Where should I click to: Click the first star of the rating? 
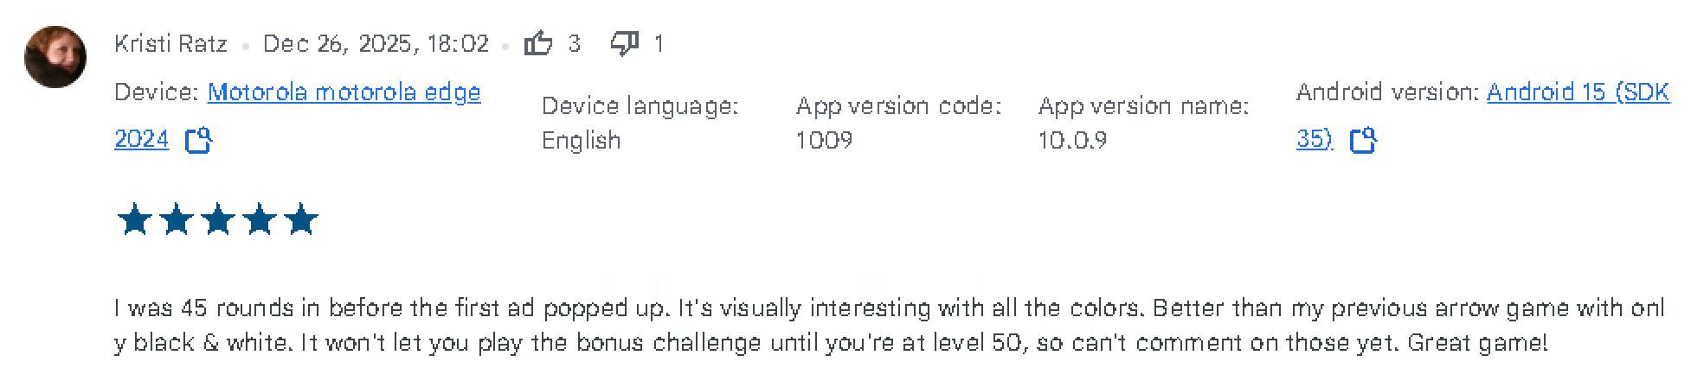[134, 220]
